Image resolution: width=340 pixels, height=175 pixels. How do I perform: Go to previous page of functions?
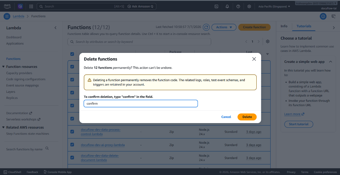[246, 42]
